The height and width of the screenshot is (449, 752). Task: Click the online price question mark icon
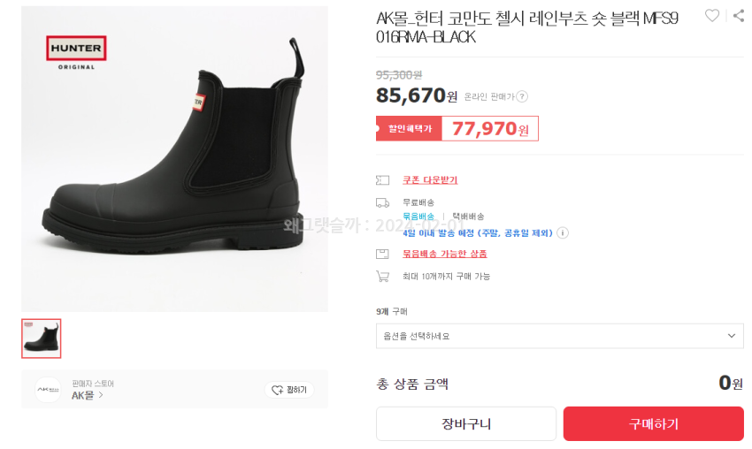522,96
